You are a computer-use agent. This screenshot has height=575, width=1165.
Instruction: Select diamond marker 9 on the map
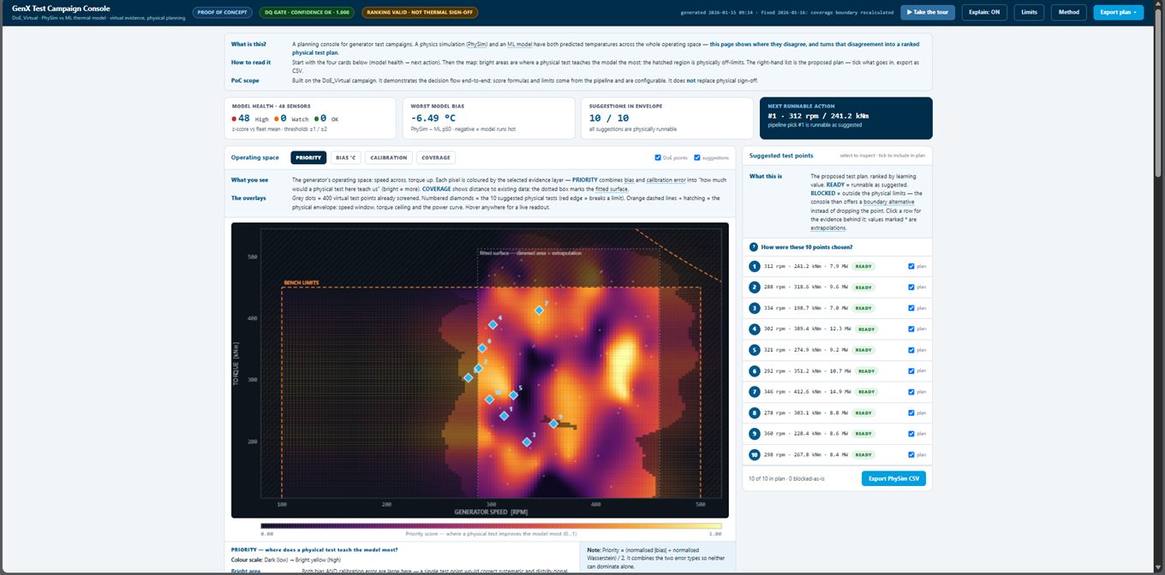[x=553, y=424]
